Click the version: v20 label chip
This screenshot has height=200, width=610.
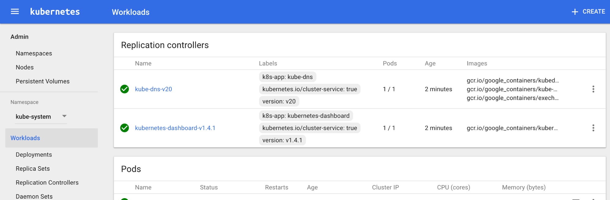tap(279, 101)
